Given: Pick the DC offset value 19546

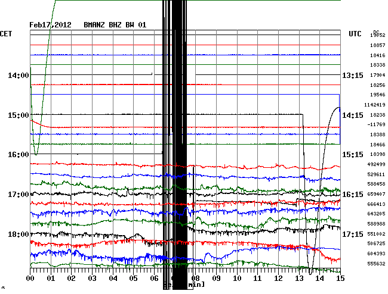Looking at the screenshot, I should pyautogui.click(x=378, y=95).
